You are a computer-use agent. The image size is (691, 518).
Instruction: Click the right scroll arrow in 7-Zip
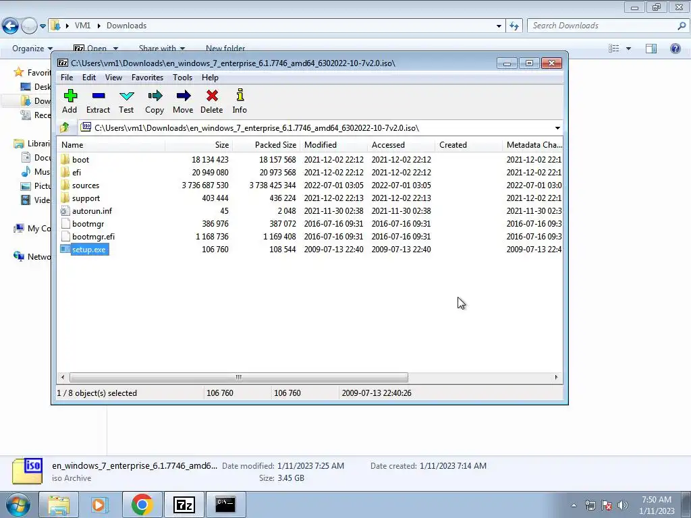556,378
